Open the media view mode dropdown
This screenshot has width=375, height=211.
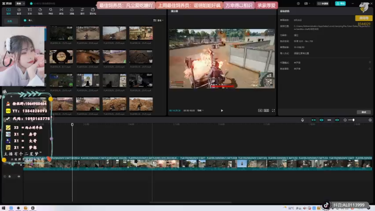pyautogui.click(x=158, y=20)
